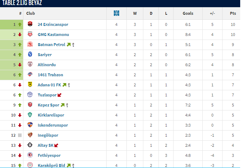This screenshot has height=168, width=242.
Task: Click the GMG Kastamonu club crest
Action: click(x=30, y=34)
